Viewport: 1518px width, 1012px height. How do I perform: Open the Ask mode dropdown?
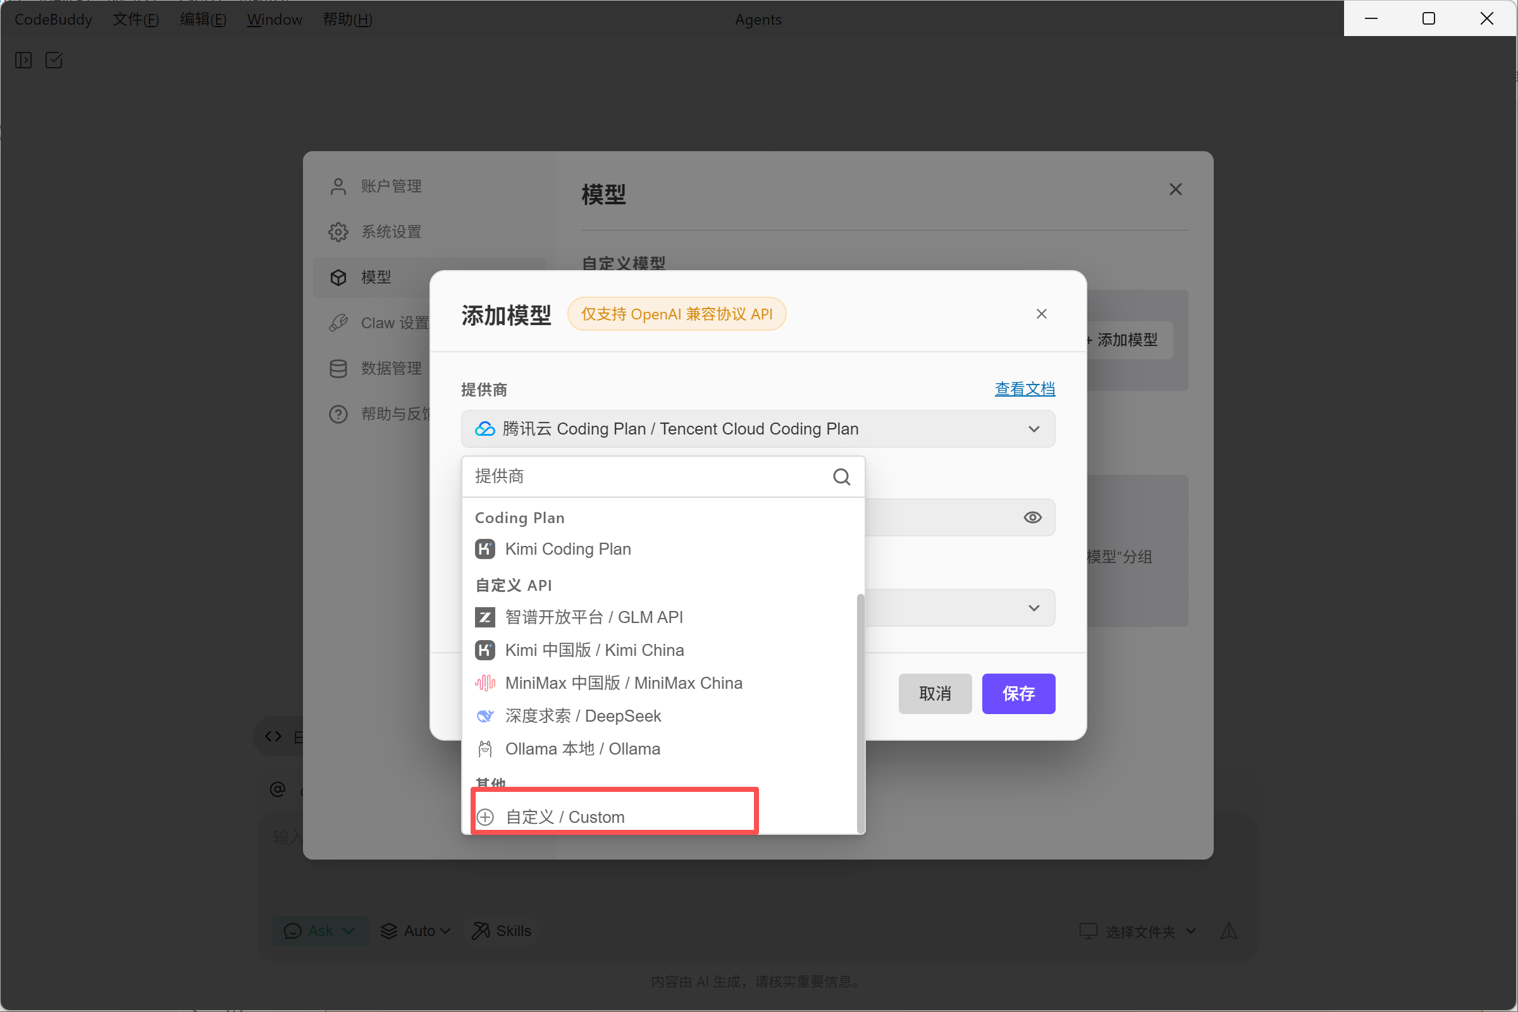coord(320,931)
